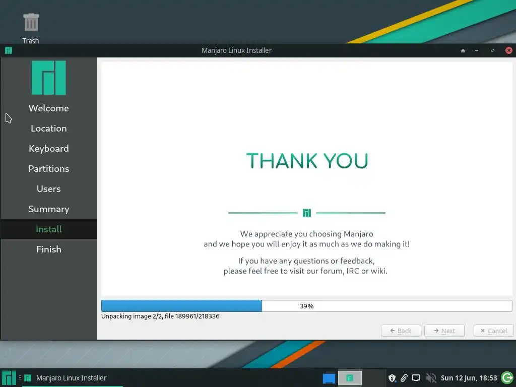516x387 pixels.
Task: Click the paperclip clipboard tray icon
Action: (404, 378)
